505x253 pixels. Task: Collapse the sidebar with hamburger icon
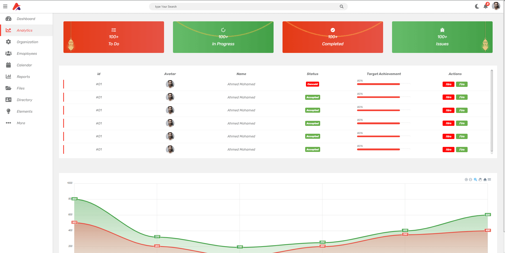[x=5, y=6]
